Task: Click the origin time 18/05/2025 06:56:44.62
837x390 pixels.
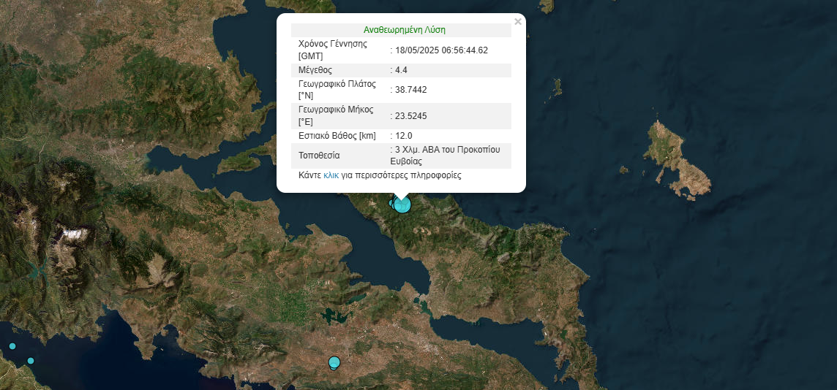Action: tap(441, 50)
